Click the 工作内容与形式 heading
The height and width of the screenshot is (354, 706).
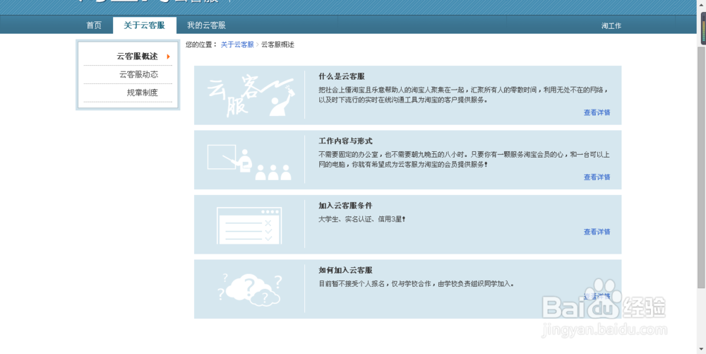coord(345,141)
